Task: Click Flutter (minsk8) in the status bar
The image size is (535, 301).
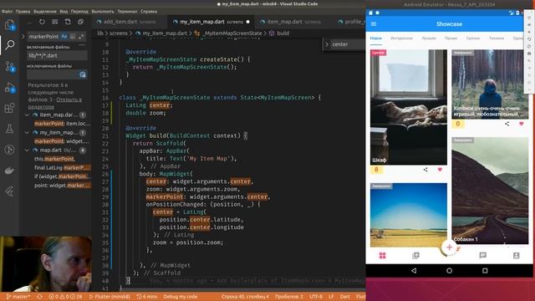Action: (110, 297)
